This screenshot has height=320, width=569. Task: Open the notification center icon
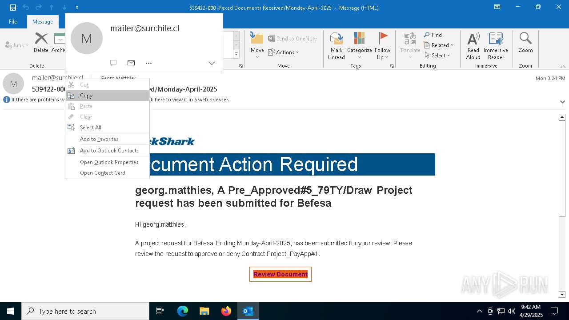(554, 311)
